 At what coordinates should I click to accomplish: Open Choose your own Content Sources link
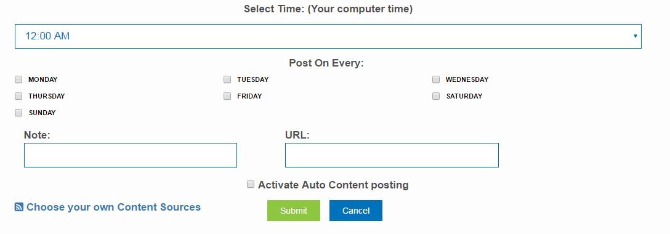tap(113, 207)
